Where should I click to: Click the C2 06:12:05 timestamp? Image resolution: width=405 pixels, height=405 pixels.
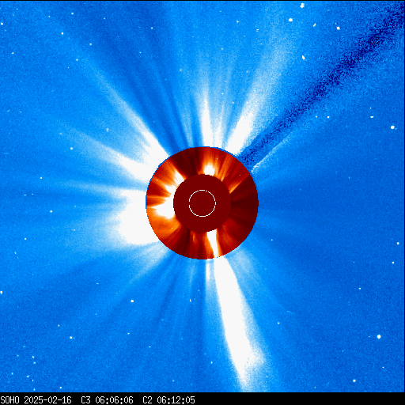(x=168, y=400)
